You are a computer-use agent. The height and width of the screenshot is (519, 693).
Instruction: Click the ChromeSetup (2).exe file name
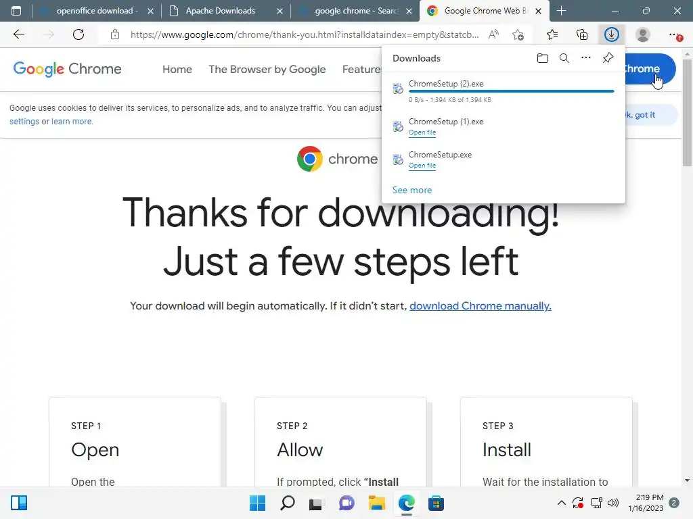(446, 84)
